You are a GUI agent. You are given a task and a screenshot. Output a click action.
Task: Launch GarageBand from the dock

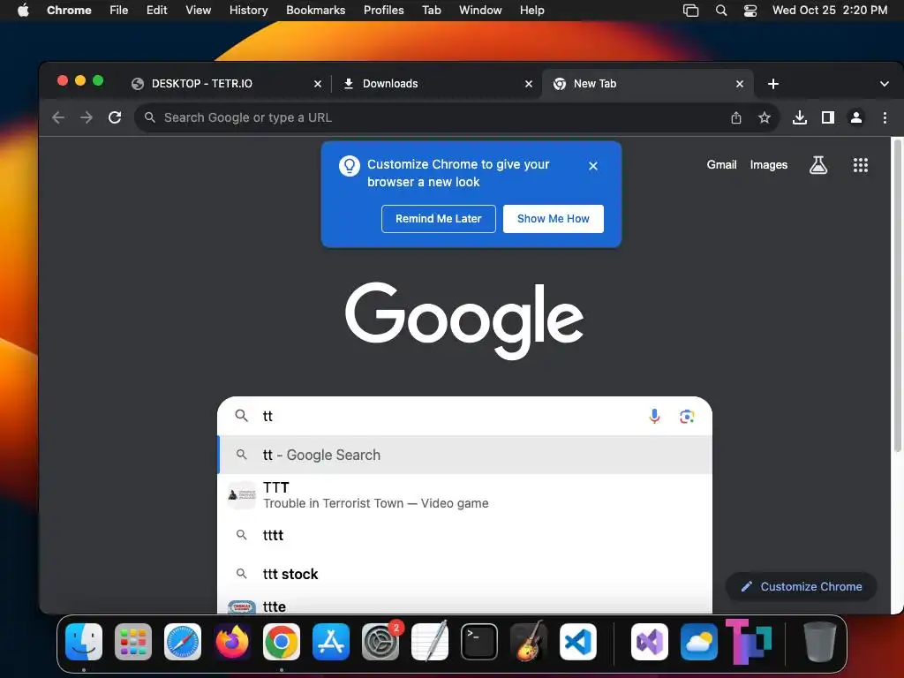pyautogui.click(x=529, y=642)
